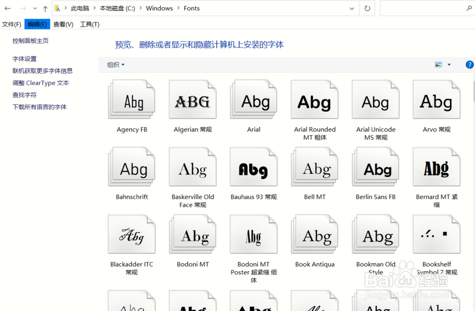Go back with the left arrow
Image resolution: width=475 pixels, height=311 pixels.
tap(8, 9)
